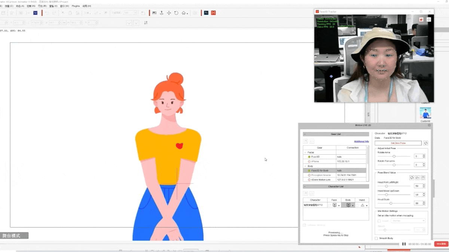
Task: Click reset icon beside Set Zero Pose
Action: [x=426, y=143]
